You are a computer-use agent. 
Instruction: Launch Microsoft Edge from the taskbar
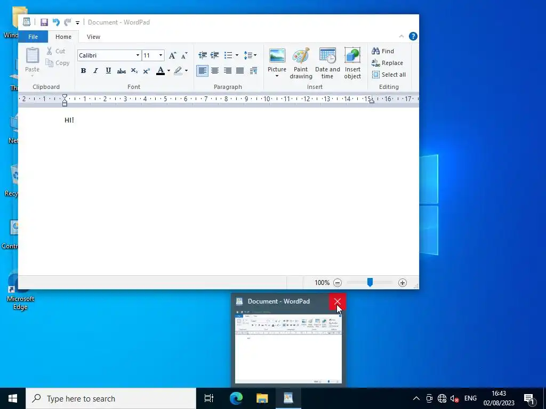point(236,398)
